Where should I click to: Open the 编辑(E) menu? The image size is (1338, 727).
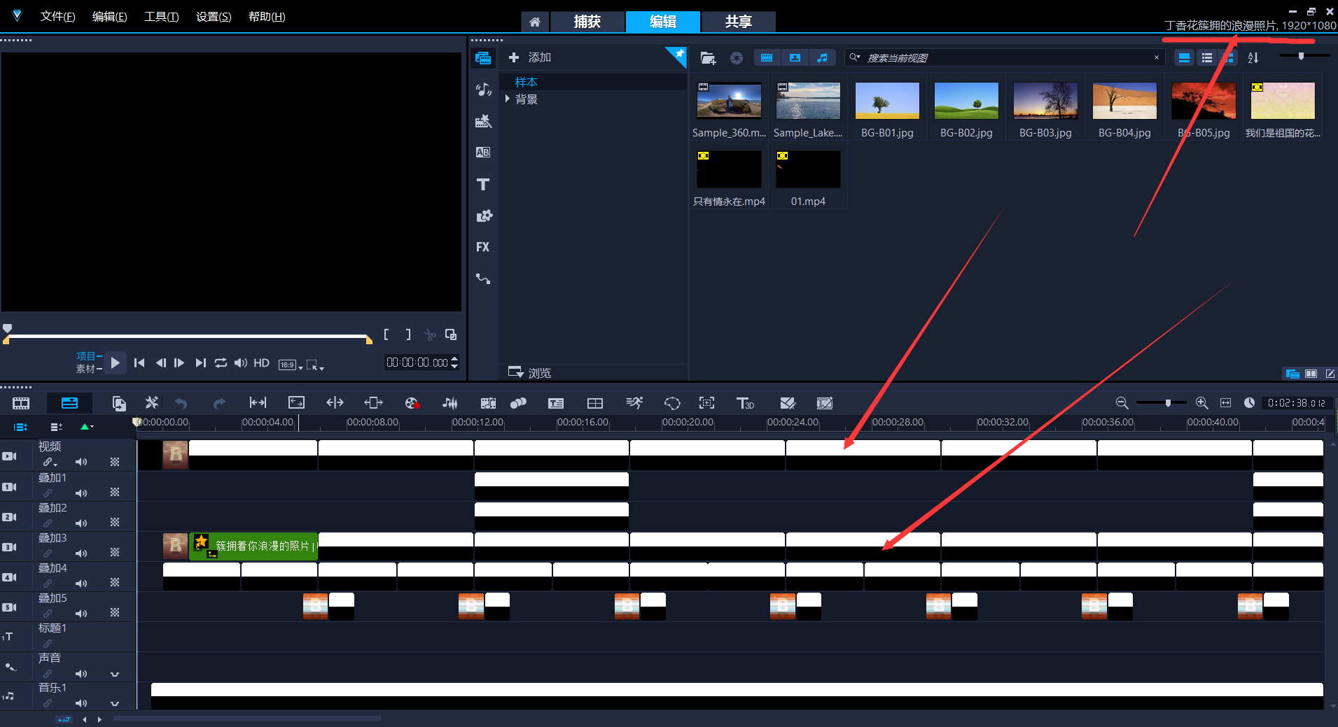click(x=109, y=17)
